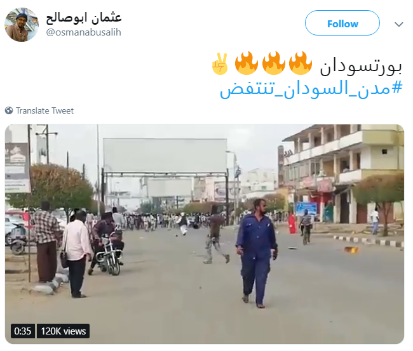This screenshot has height=351, width=413.
Task: Click the man in blue coveralls in video
Action: point(256,253)
